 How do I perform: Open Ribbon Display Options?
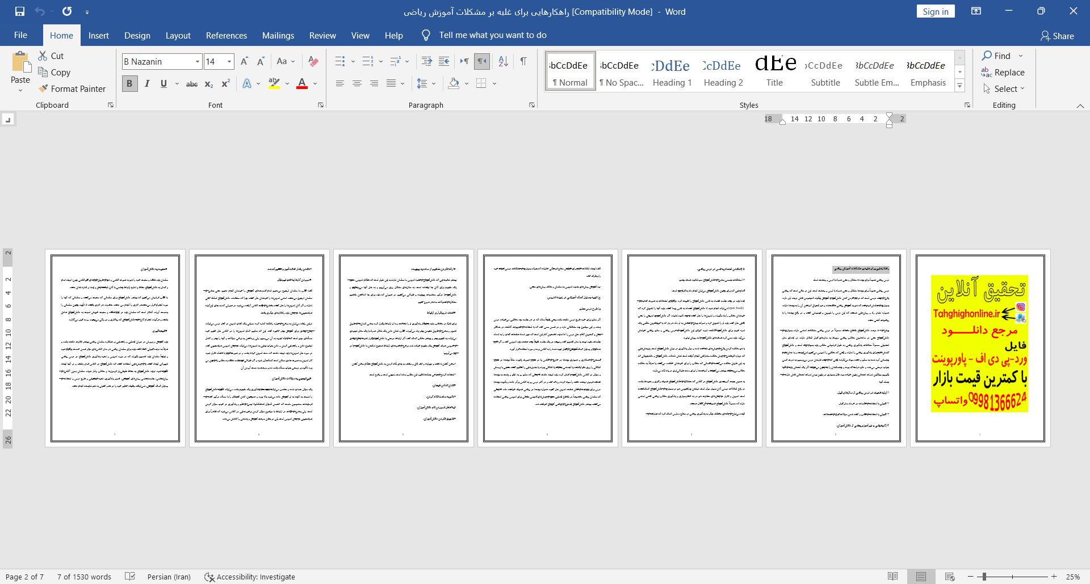coord(976,11)
